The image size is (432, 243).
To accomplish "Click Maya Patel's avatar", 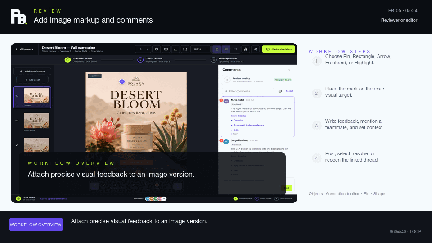I will click(x=226, y=101).
